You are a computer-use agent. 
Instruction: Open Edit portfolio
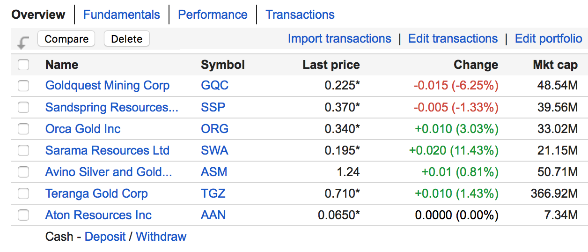(548, 38)
